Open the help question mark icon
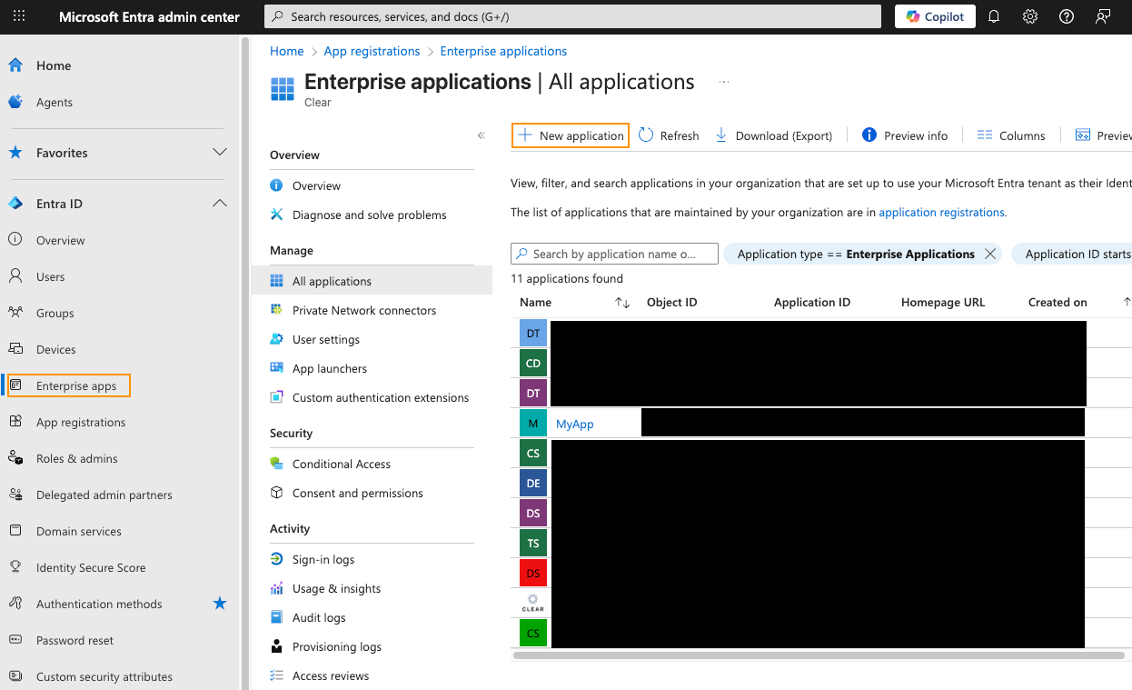The height and width of the screenshot is (690, 1132). 1067,16
